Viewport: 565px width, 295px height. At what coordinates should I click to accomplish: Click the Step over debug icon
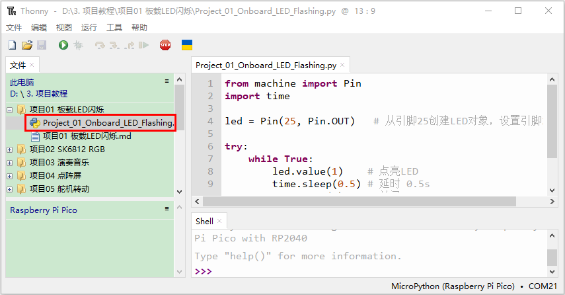tap(100, 45)
